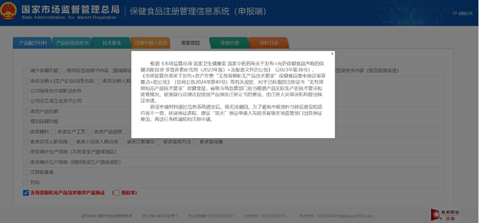Switch to the 技术要求 tab
The height and width of the screenshot is (223, 479).
[111, 43]
